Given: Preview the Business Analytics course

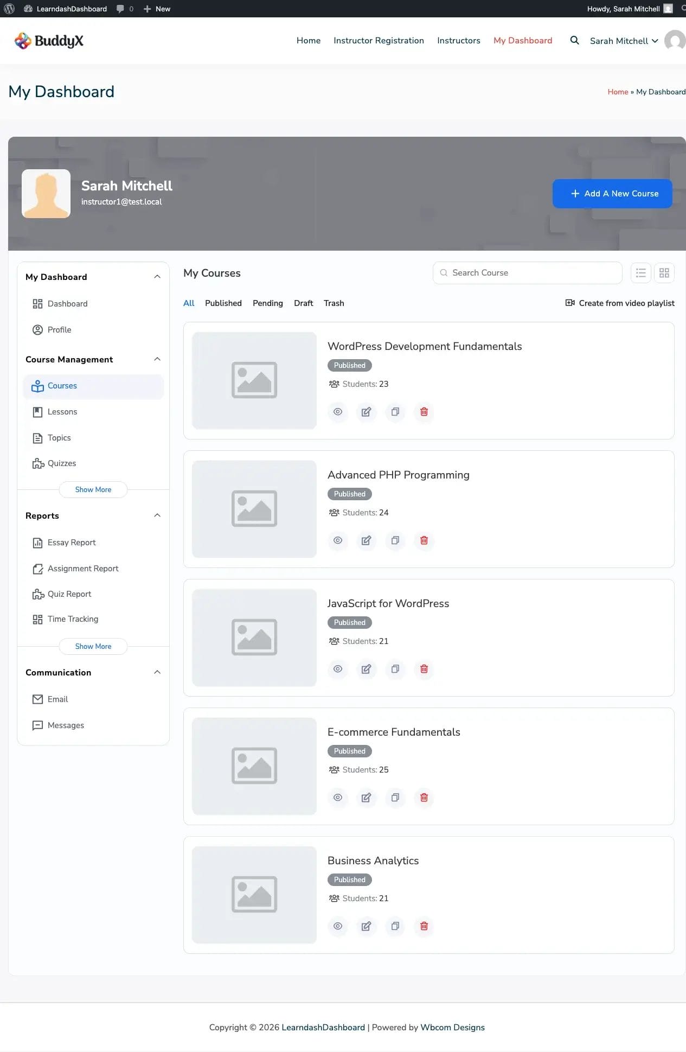Looking at the screenshot, I should [x=338, y=926].
